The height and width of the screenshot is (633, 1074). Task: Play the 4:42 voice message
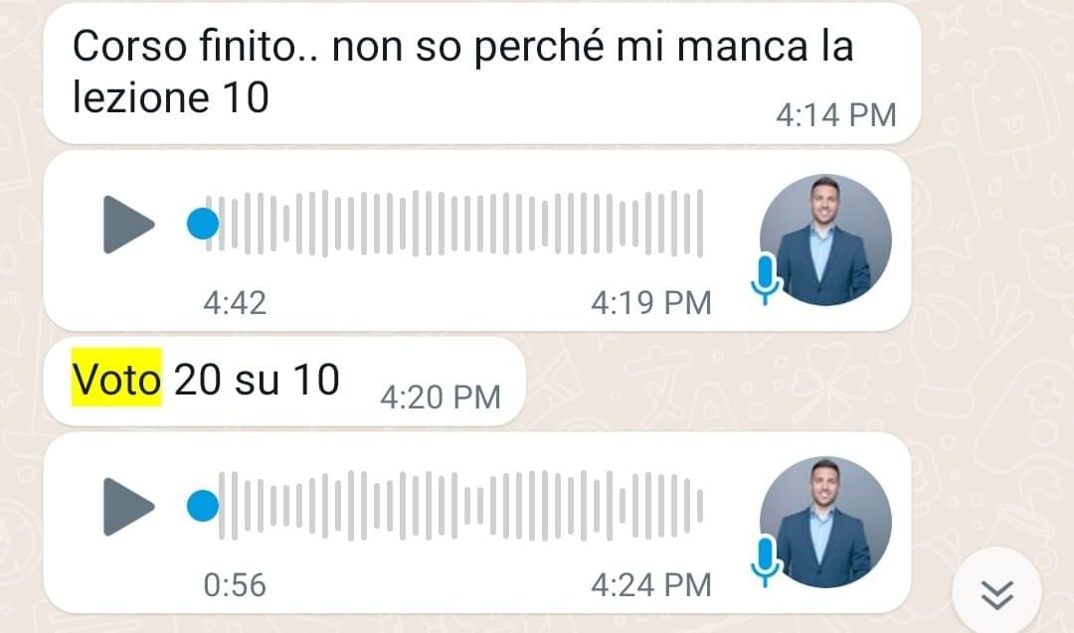pos(128,225)
